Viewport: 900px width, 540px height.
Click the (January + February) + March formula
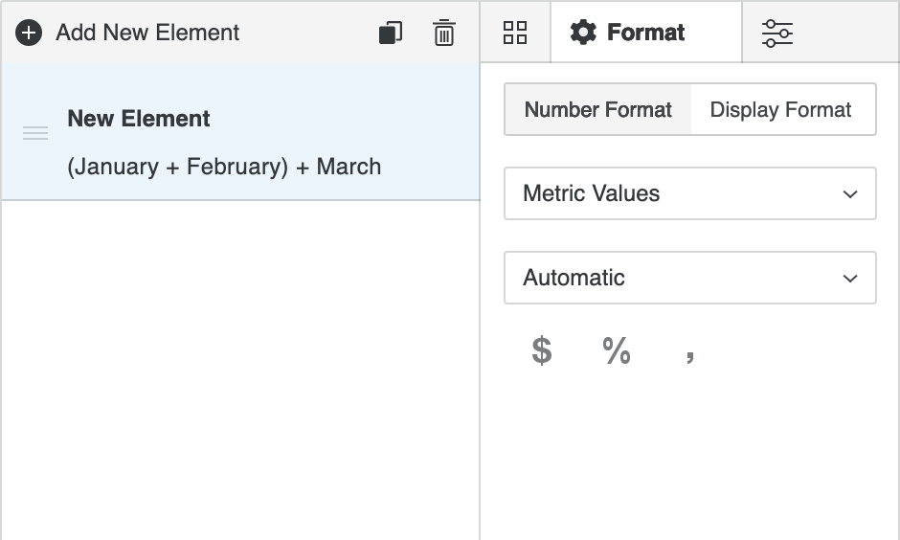point(224,167)
